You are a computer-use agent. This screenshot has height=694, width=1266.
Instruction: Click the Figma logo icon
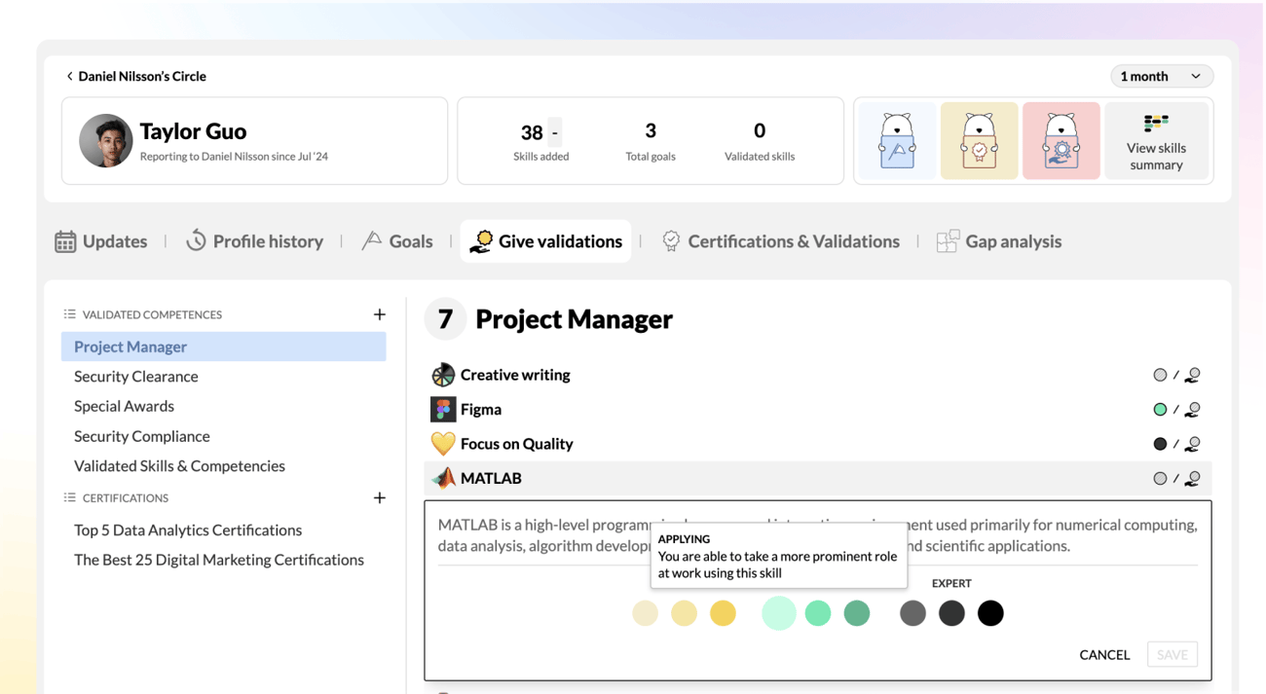443,410
